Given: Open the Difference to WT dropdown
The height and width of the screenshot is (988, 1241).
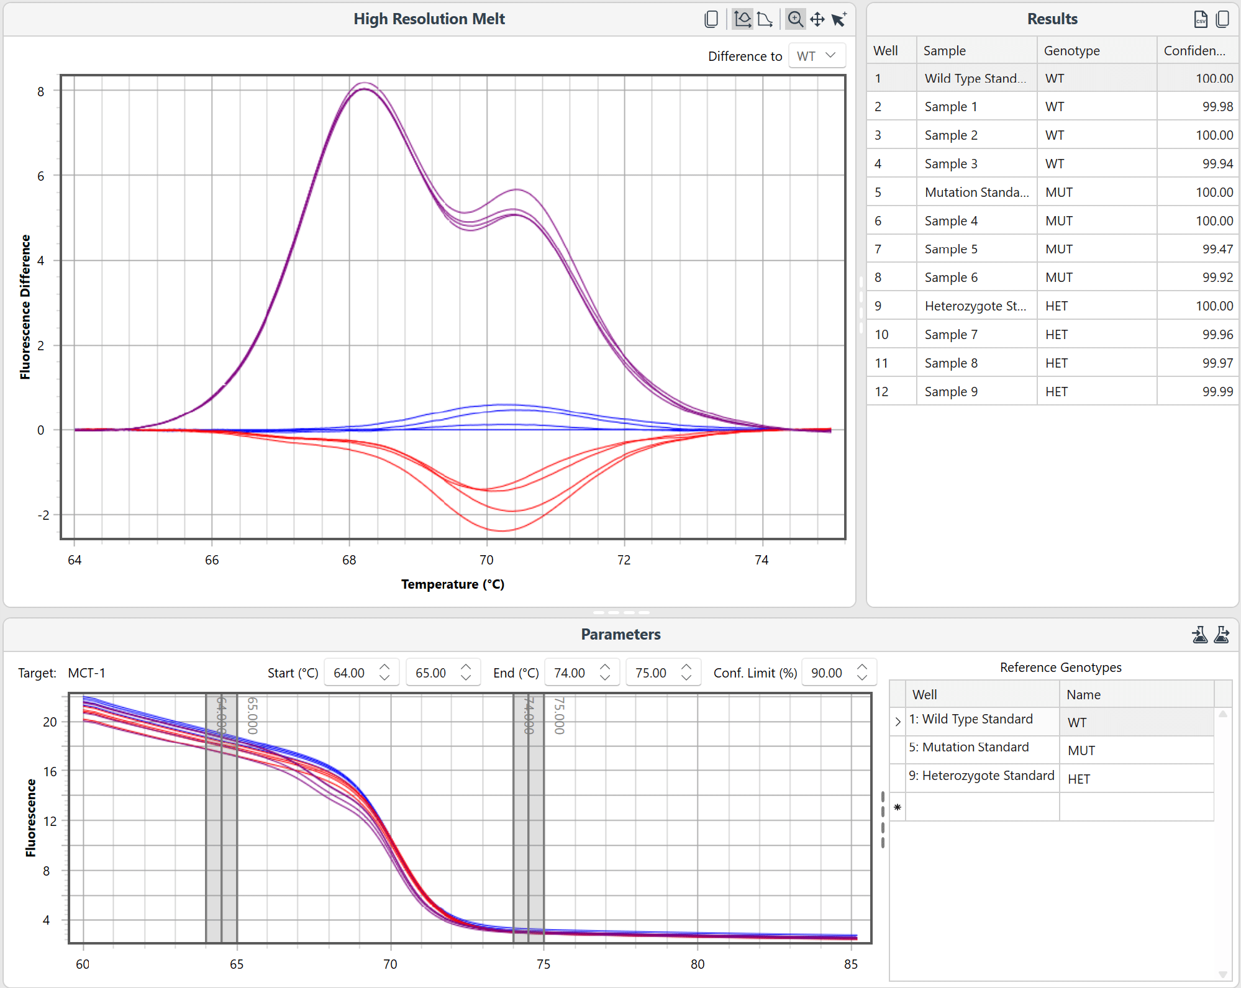Looking at the screenshot, I should point(817,56).
